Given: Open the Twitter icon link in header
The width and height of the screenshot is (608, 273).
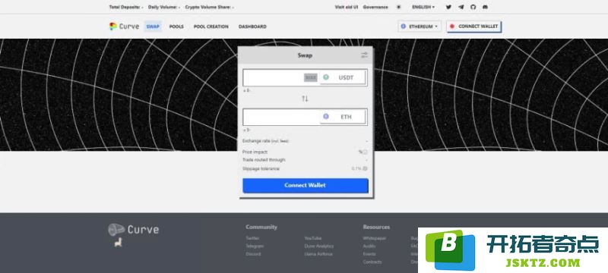Looking at the screenshot, I should 448,7.
